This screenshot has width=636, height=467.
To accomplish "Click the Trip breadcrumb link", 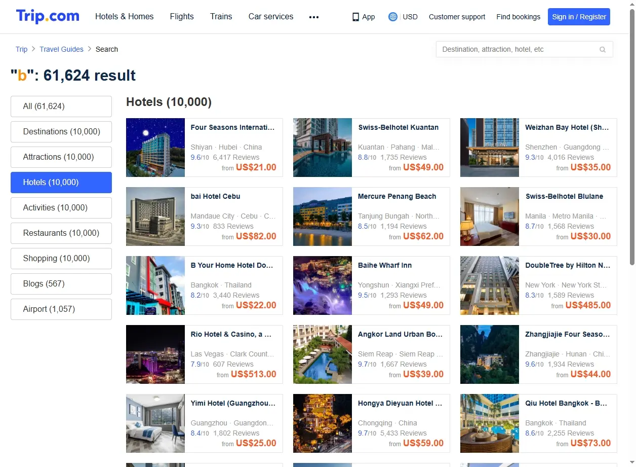I will [x=21, y=49].
